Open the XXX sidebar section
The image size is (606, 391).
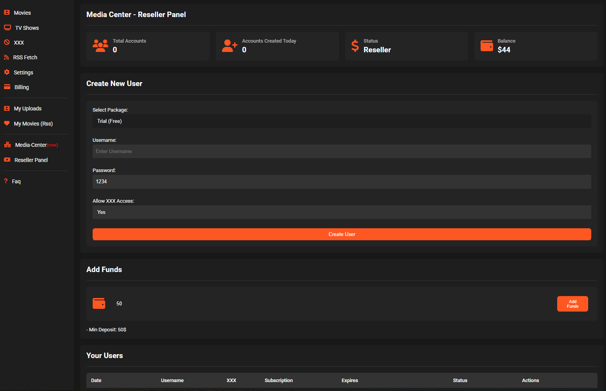[19, 43]
